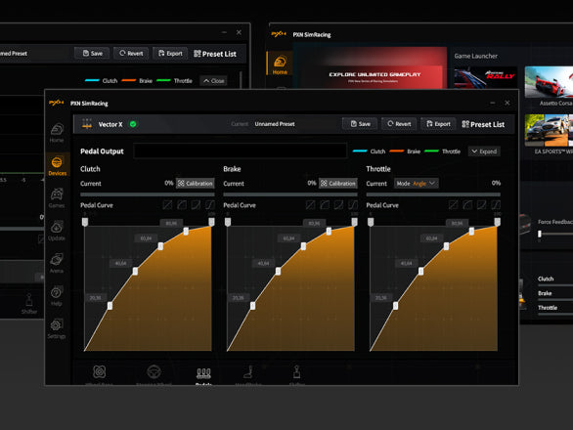Open the Rally game thumbnail in Game Launcher
This screenshot has width=573, height=430.
coord(485,78)
